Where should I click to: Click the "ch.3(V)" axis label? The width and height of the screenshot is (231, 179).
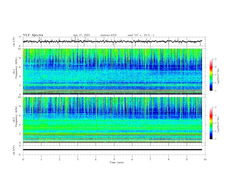coord(14,150)
